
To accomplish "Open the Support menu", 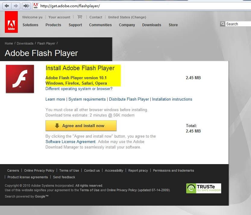I will [x=75, y=25].
